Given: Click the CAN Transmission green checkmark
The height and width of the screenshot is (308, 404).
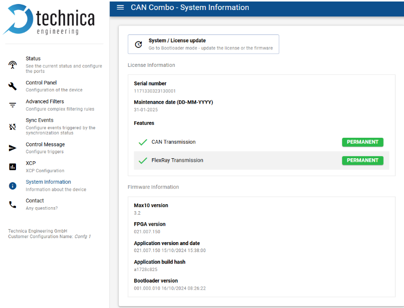Looking at the screenshot, I should point(143,142).
